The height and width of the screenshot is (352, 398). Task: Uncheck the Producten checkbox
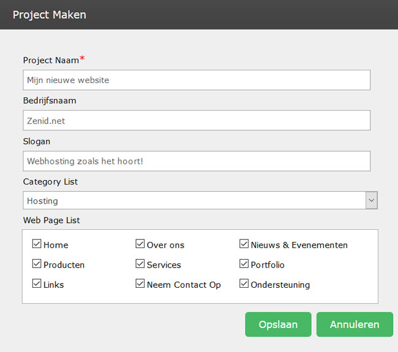coord(37,263)
